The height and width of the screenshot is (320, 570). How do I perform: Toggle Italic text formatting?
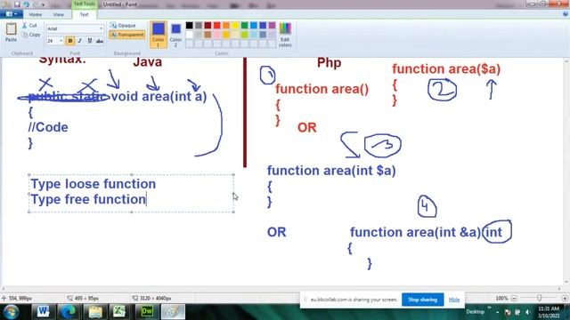(x=80, y=41)
